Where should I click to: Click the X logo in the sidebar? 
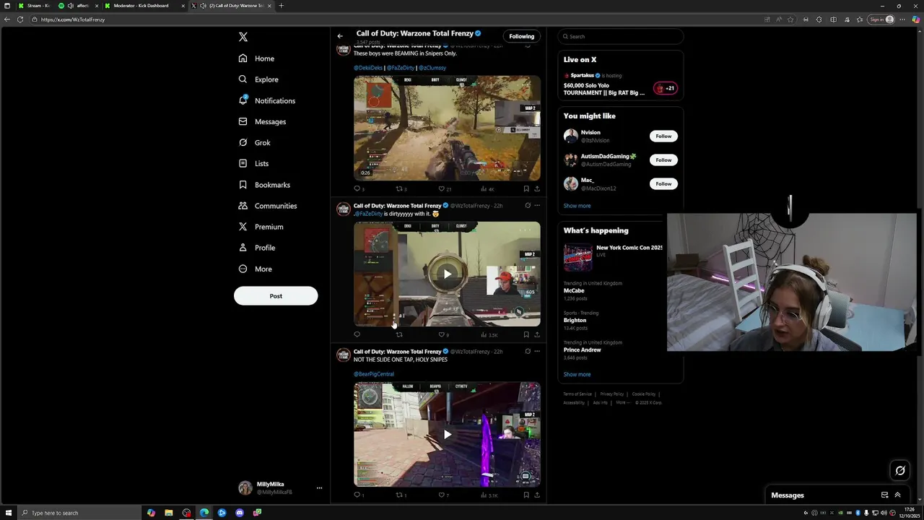click(x=243, y=37)
